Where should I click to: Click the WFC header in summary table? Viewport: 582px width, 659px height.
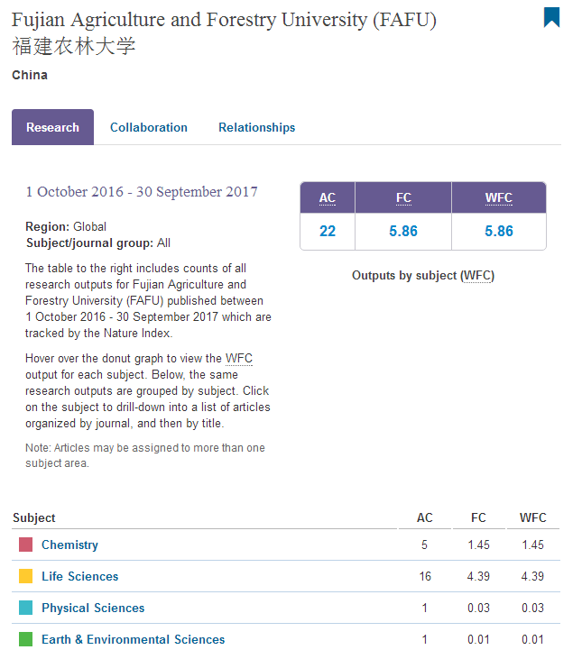tap(498, 198)
